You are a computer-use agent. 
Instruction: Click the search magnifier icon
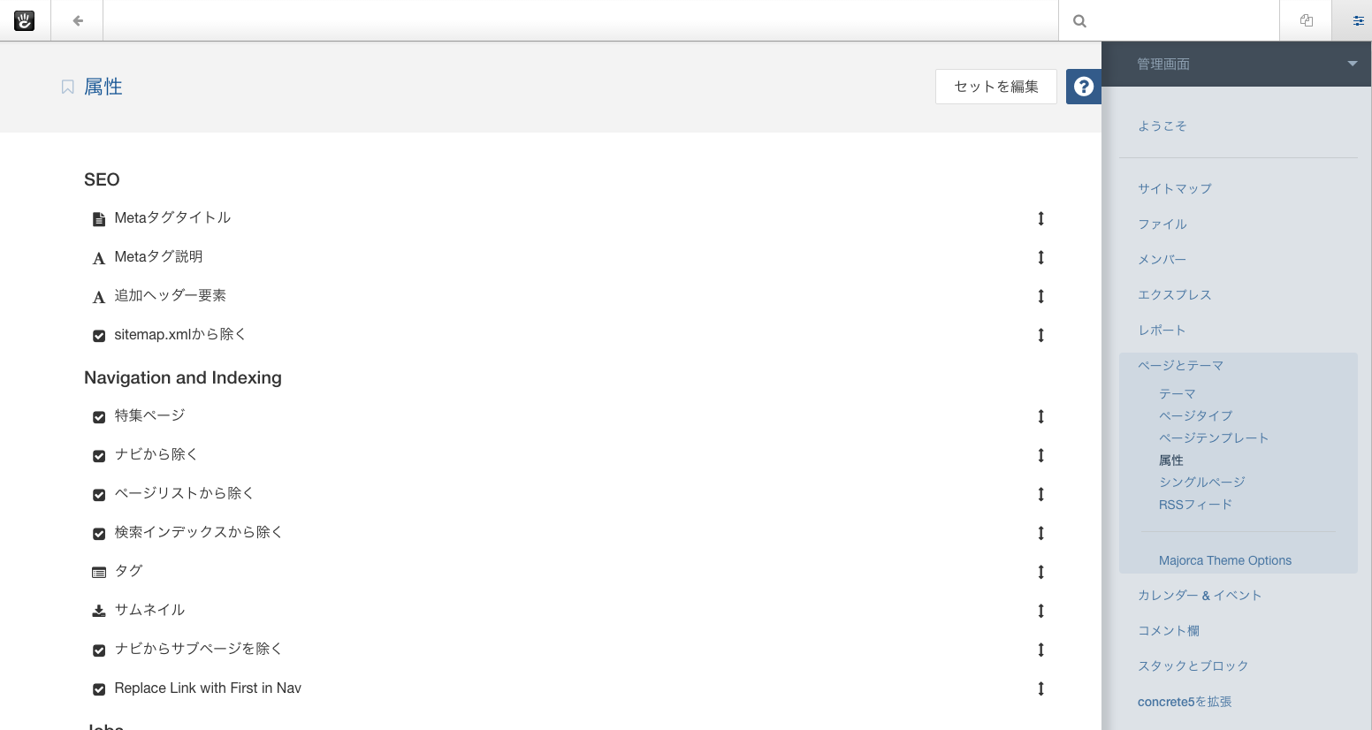[x=1079, y=21]
